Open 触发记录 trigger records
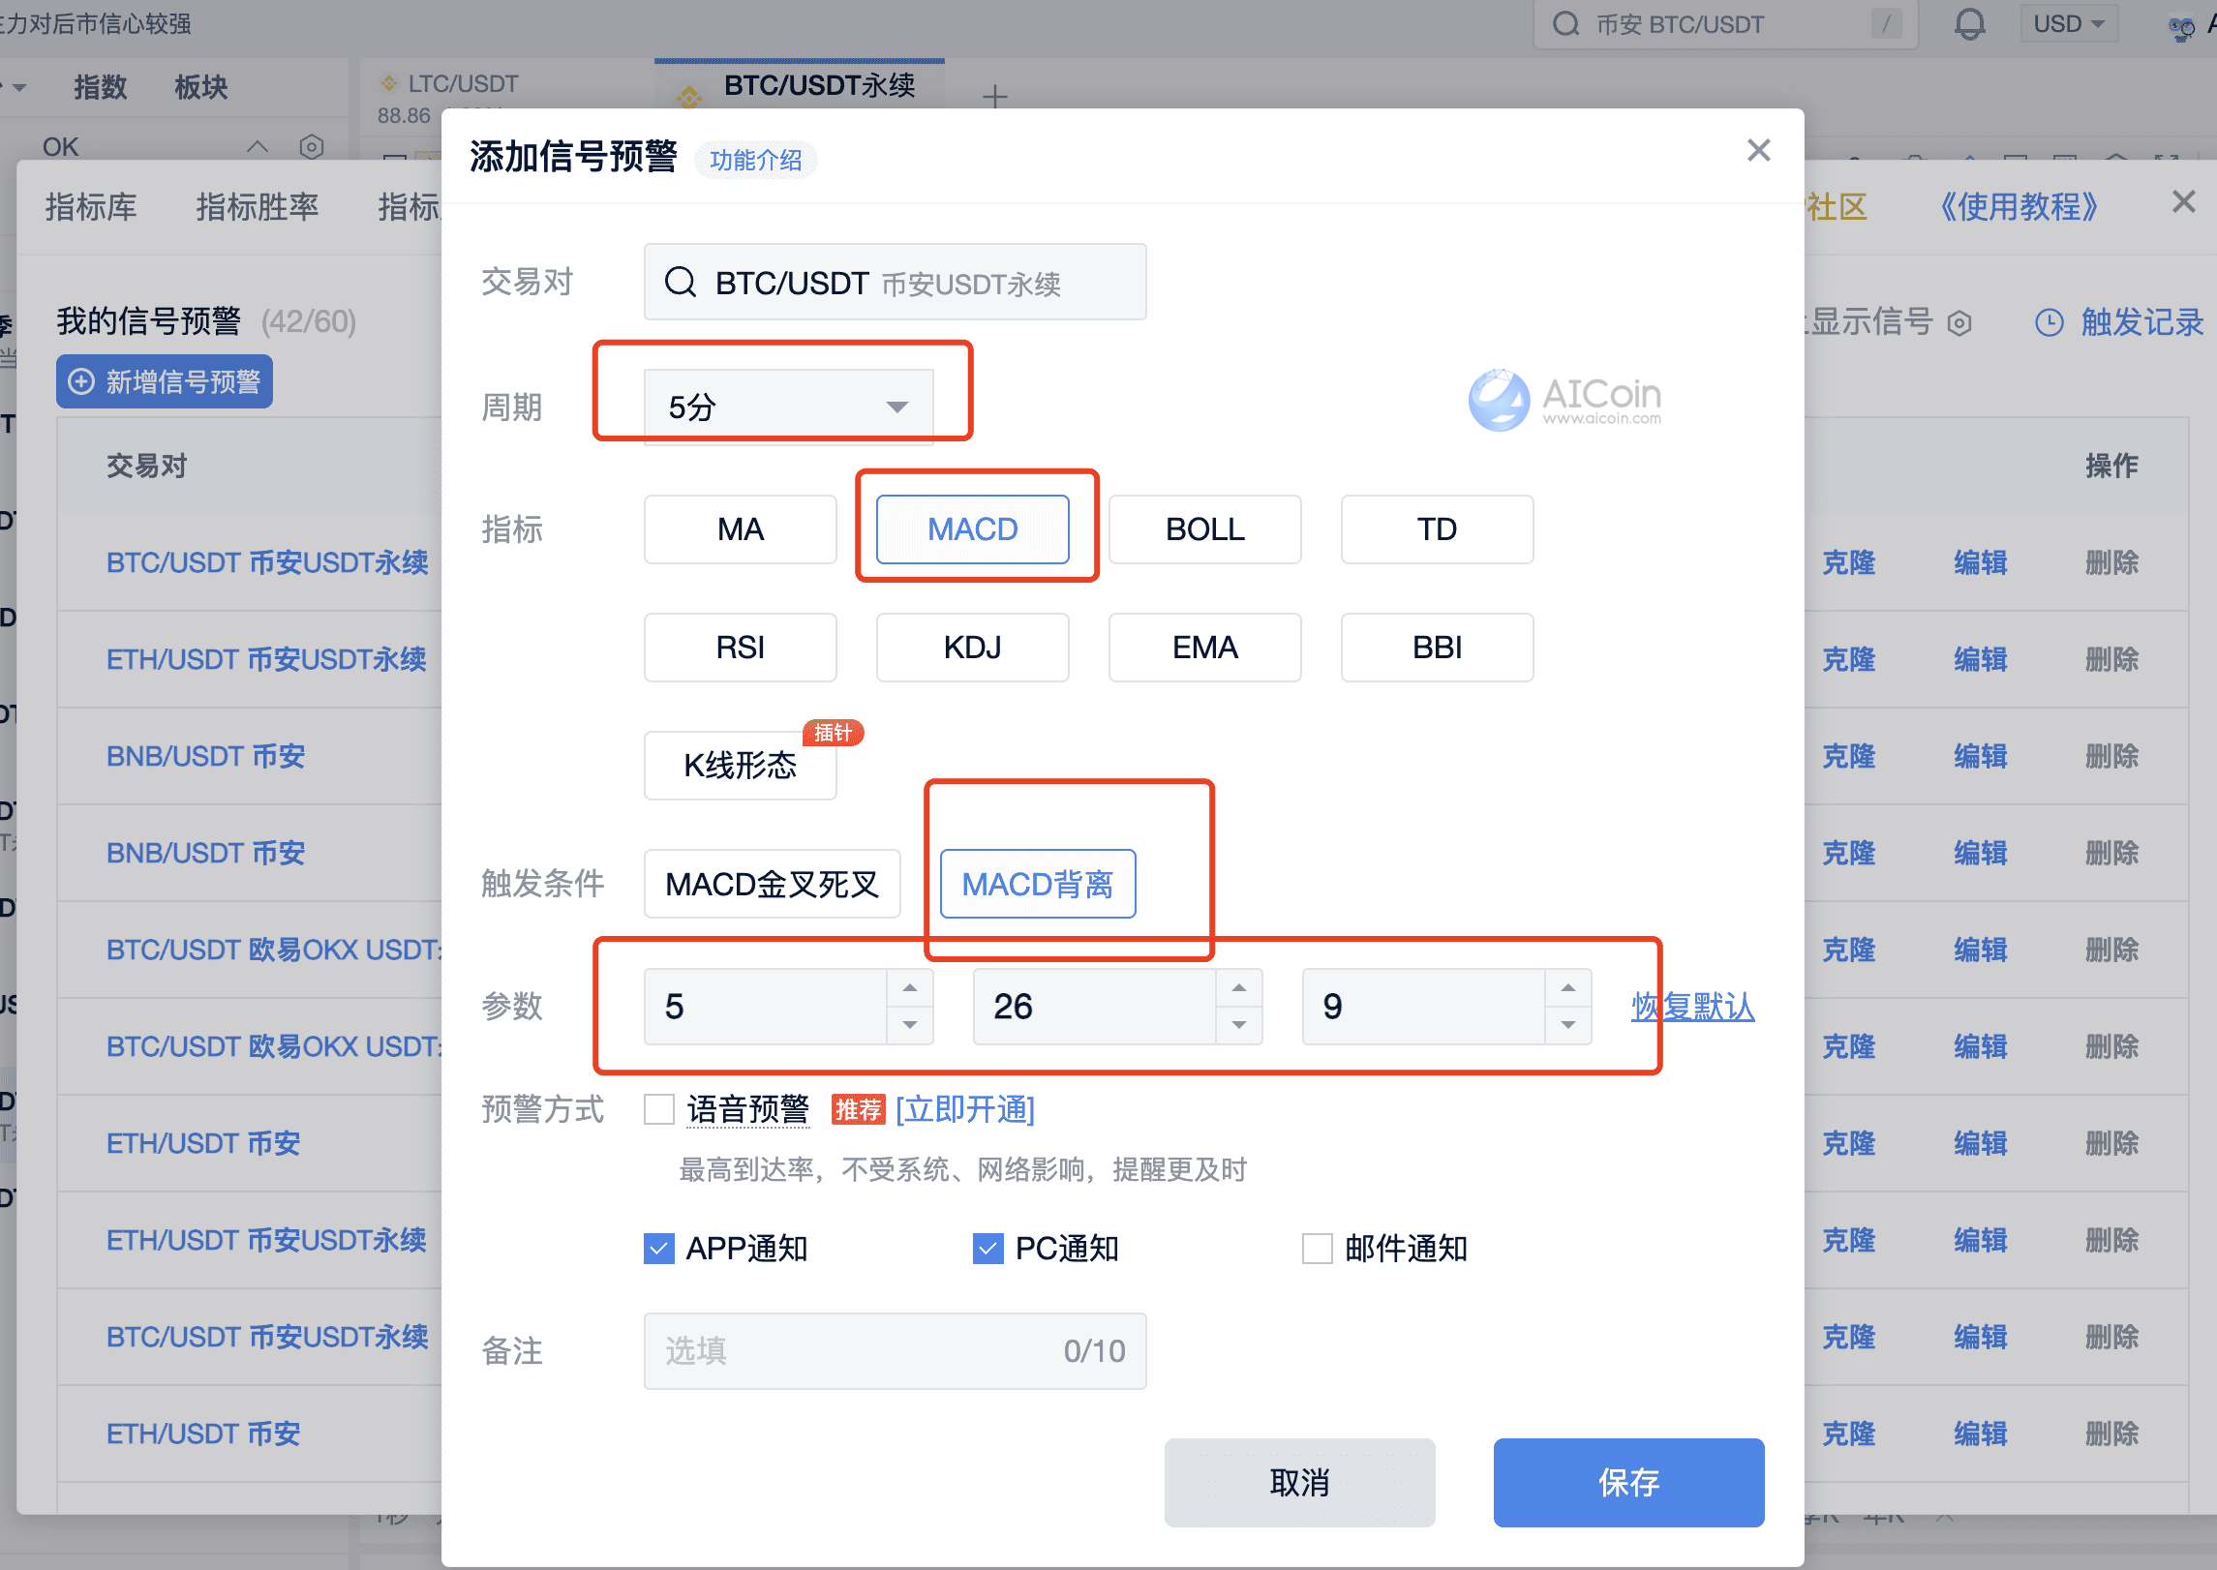2217x1570 pixels. 2120,322
